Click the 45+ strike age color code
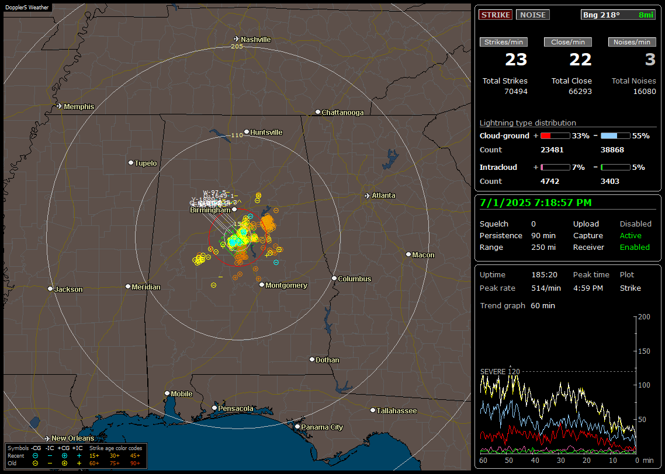This screenshot has height=474, width=665. [x=135, y=456]
